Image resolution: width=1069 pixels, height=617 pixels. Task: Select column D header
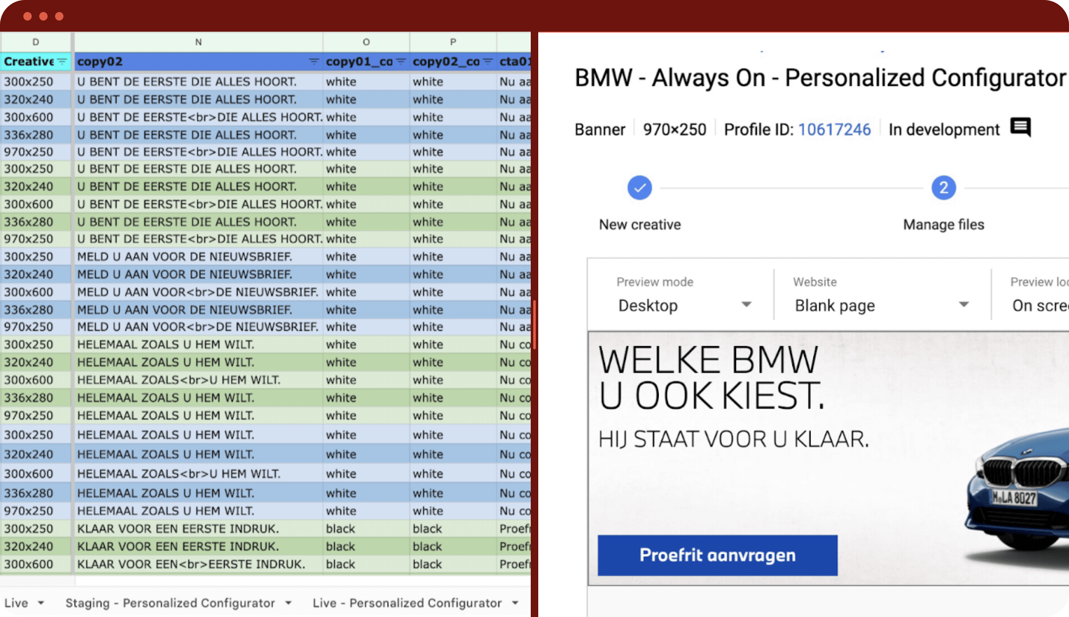tap(35, 42)
